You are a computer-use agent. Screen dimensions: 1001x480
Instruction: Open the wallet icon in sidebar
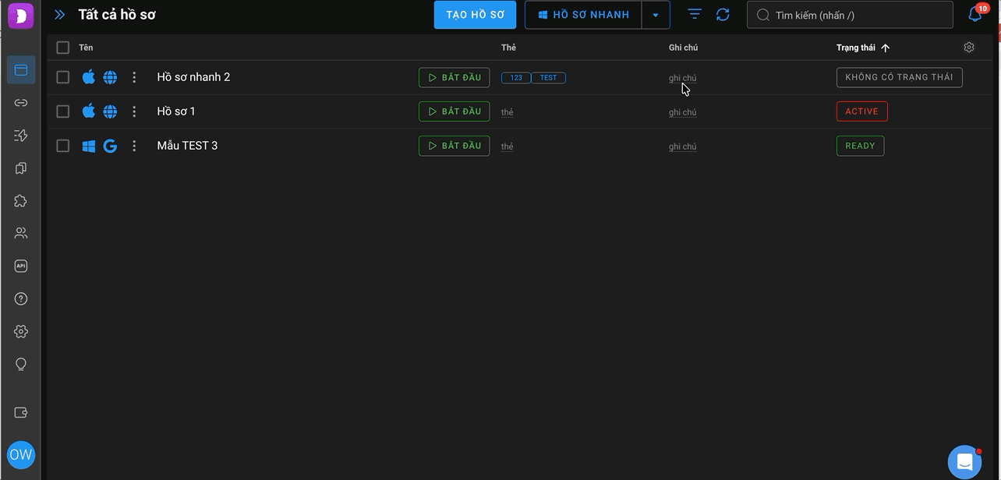pyautogui.click(x=21, y=413)
